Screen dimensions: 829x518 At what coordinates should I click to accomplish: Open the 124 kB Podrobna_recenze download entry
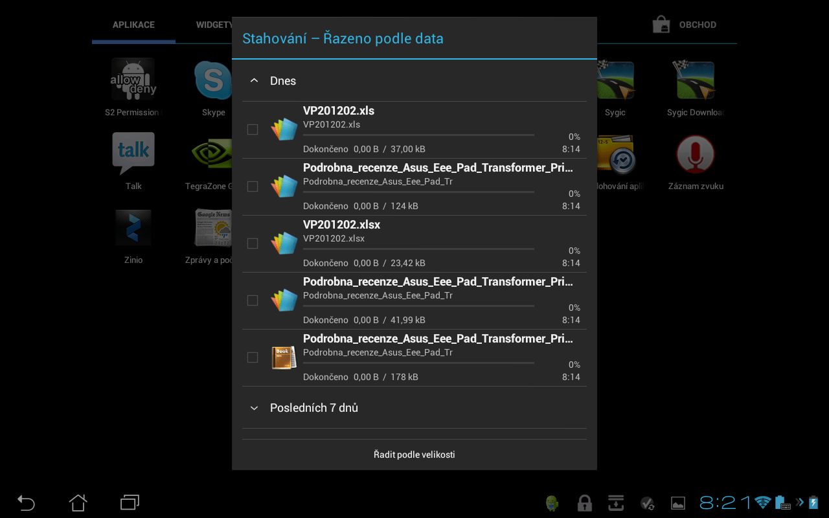[437, 186]
